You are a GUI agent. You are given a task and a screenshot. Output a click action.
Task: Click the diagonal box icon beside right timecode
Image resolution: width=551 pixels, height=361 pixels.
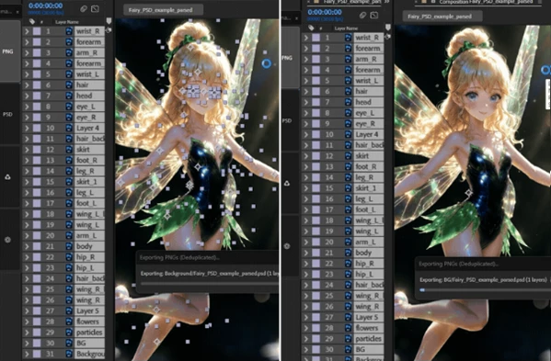(x=374, y=16)
